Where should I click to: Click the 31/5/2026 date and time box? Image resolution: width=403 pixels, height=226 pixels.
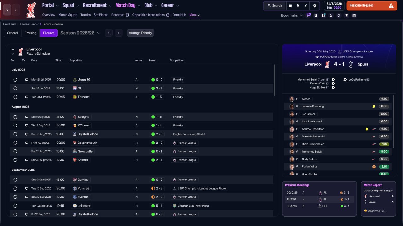[x=333, y=6]
